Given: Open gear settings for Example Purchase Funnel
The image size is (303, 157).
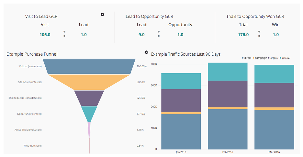Looking at the screenshot, I should coord(146,52).
